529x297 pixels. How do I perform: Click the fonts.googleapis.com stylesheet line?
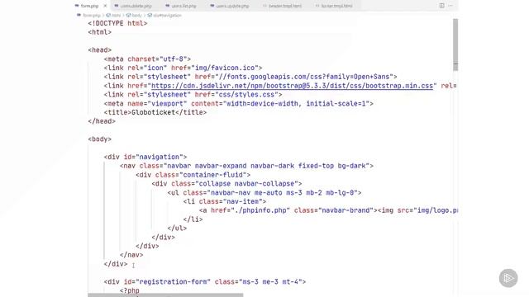[x=250, y=77]
